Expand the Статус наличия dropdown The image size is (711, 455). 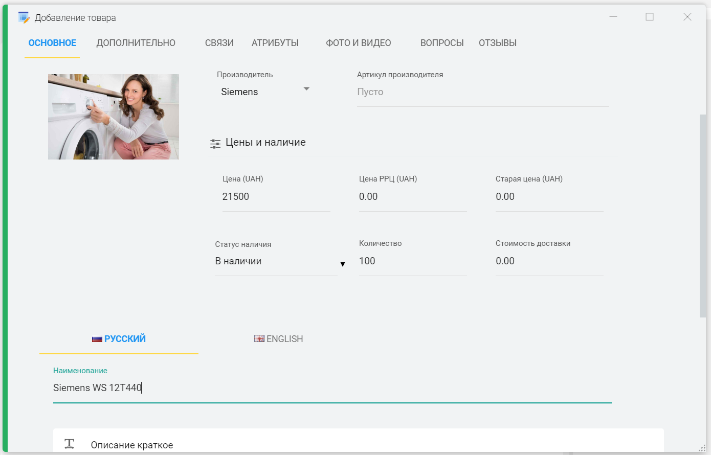click(x=342, y=264)
